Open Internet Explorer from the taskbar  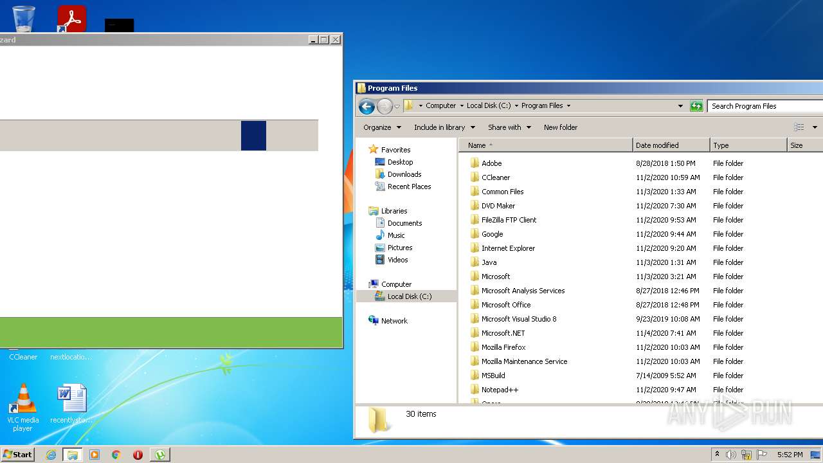tap(51, 455)
